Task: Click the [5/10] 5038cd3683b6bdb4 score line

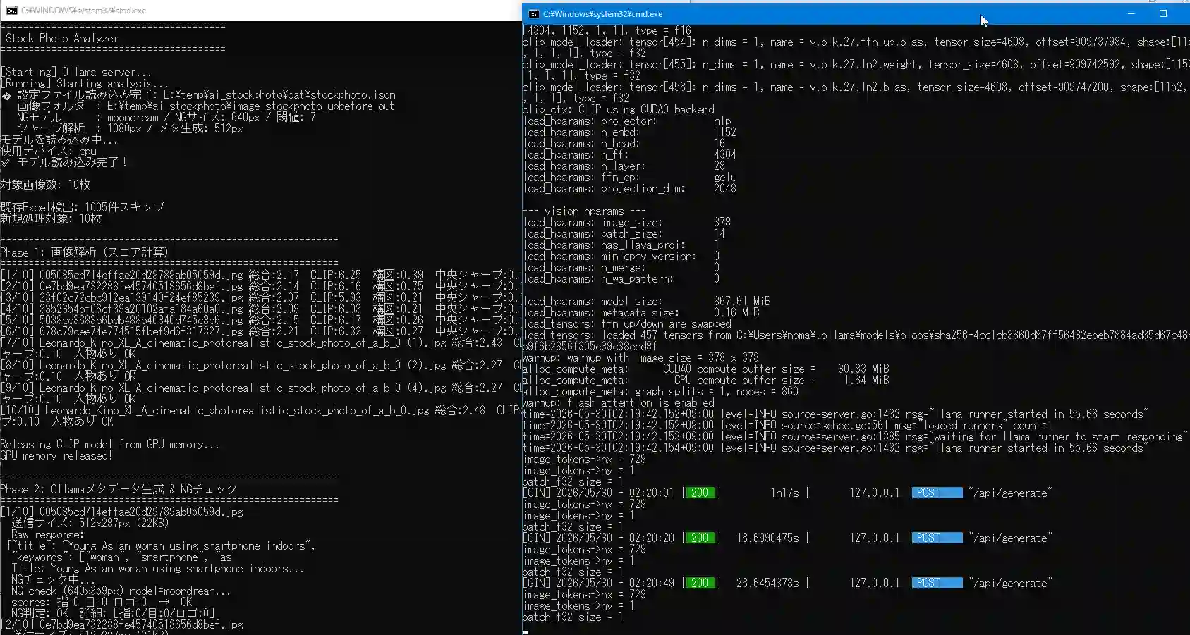Action: tap(260, 320)
